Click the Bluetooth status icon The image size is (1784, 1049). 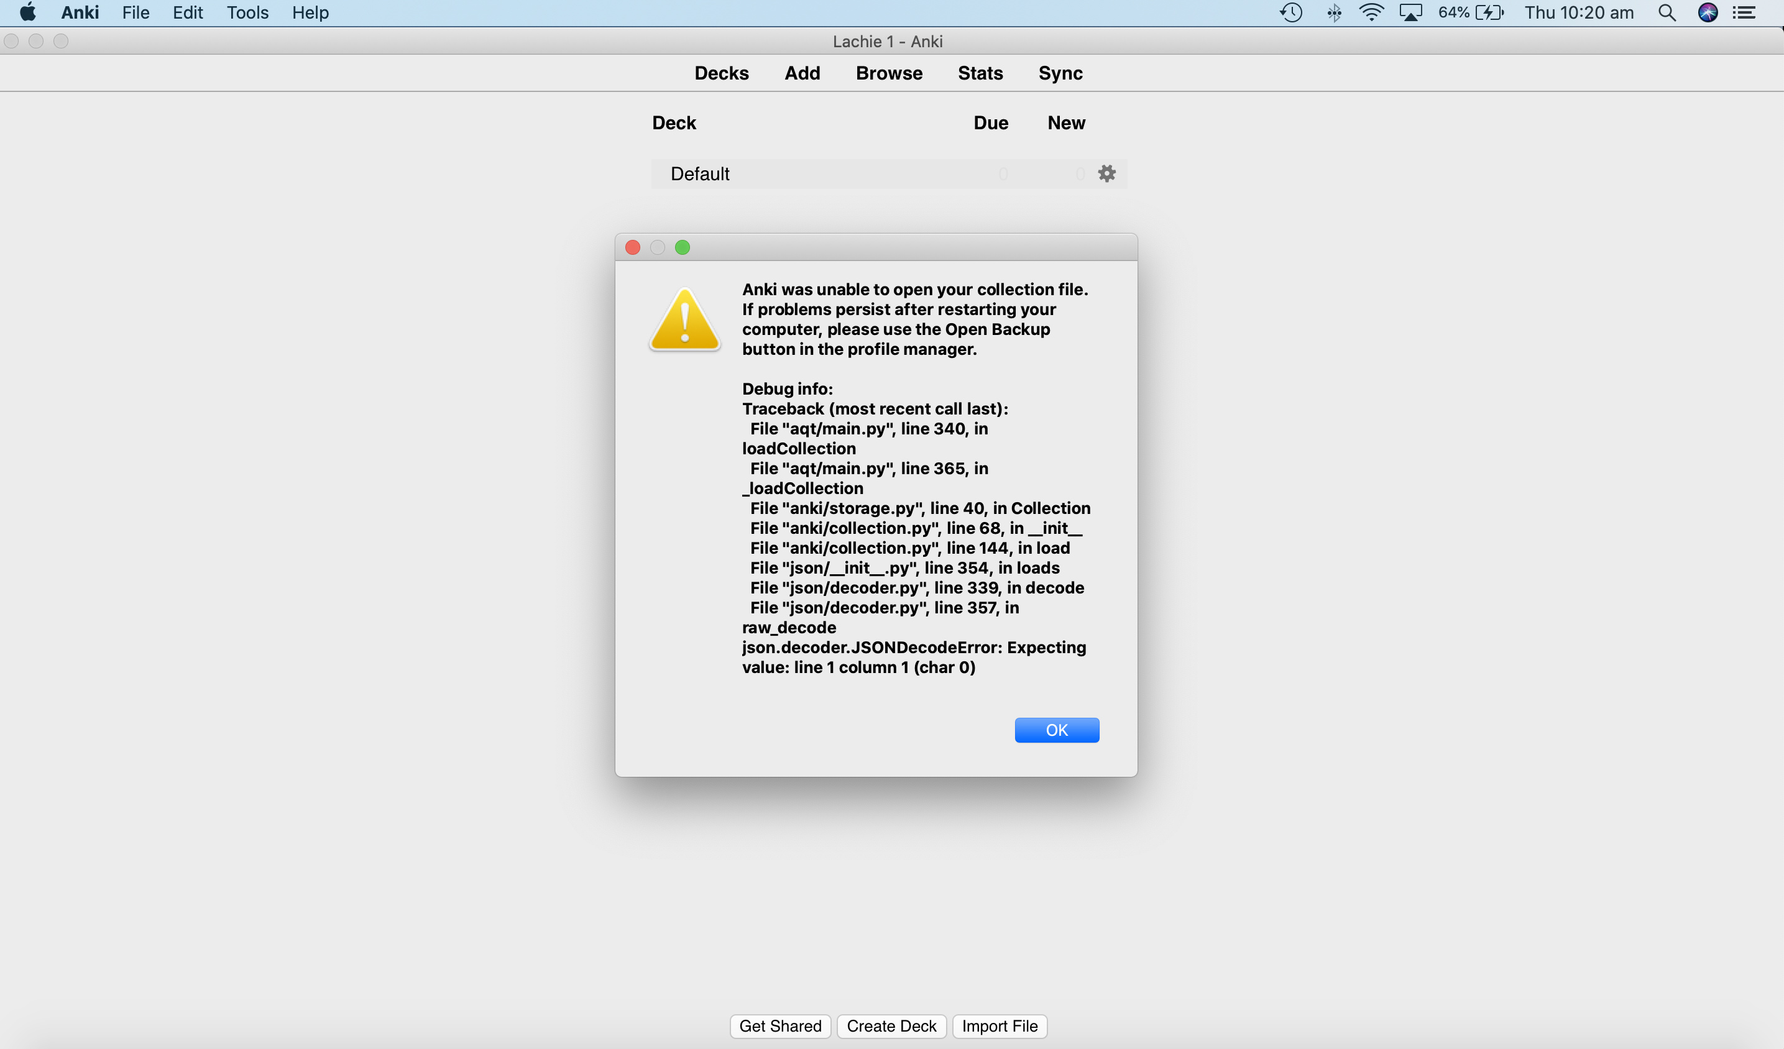coord(1334,13)
